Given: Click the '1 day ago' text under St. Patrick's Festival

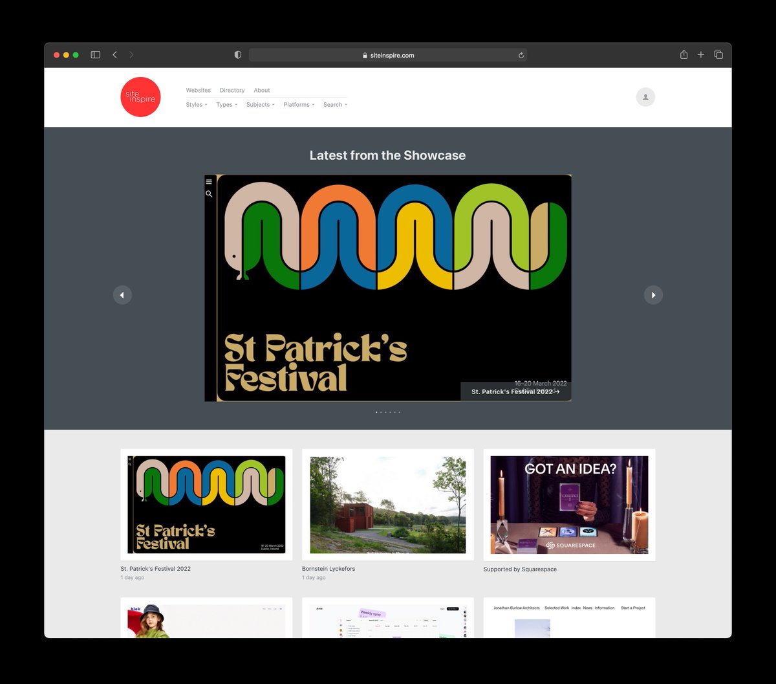Looking at the screenshot, I should (132, 578).
